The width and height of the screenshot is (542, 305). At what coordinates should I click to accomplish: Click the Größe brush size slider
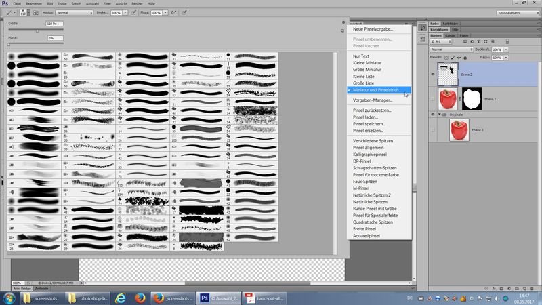tap(35, 30)
